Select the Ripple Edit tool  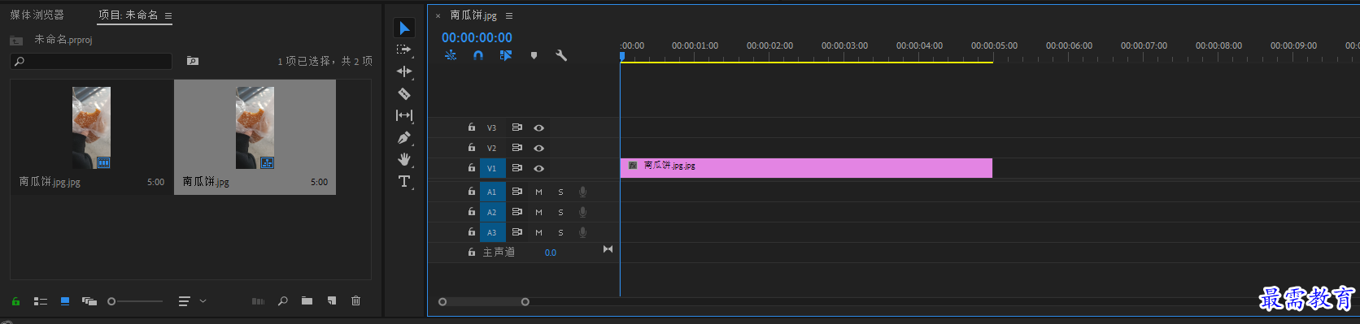(403, 71)
